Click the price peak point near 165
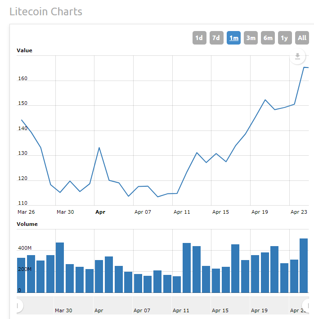Image resolution: width=314 pixels, height=319 pixels. [304, 67]
